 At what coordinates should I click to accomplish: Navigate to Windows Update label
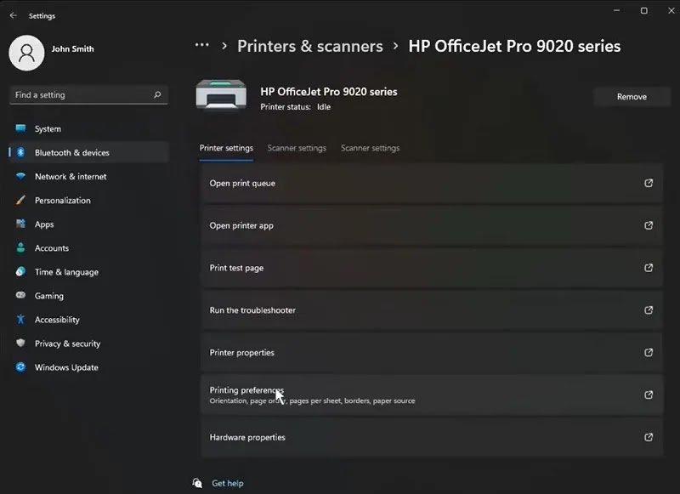point(66,367)
